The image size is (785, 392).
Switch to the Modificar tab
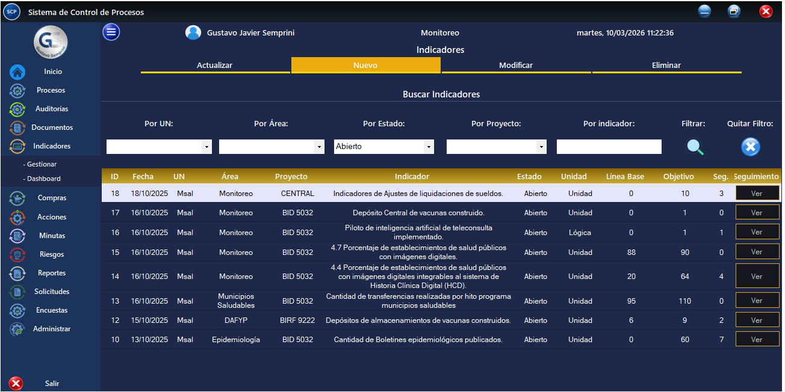tap(516, 66)
